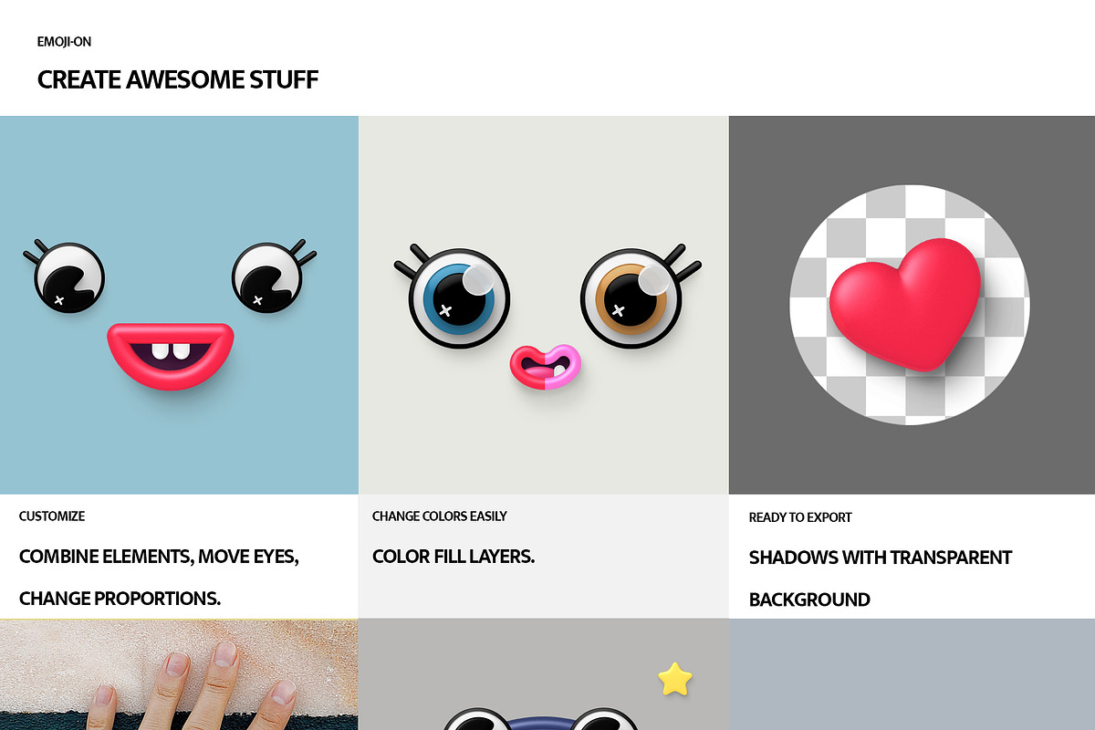Click COMBINE ELEMENTS, MOVE EYES text
Viewport: 1095px width, 730px height.
[x=159, y=557]
